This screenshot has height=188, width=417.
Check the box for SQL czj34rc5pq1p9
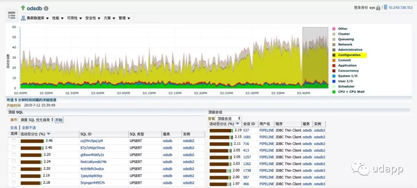tap(14, 141)
